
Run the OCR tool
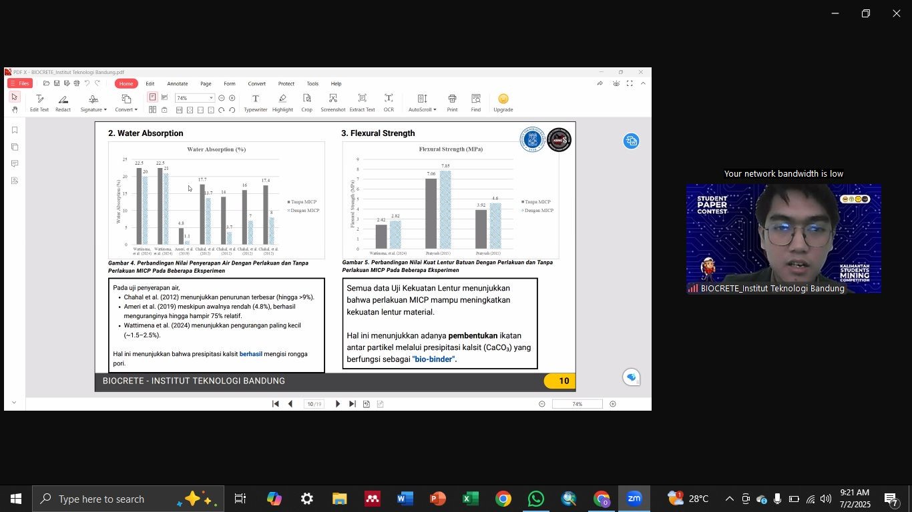pyautogui.click(x=389, y=103)
